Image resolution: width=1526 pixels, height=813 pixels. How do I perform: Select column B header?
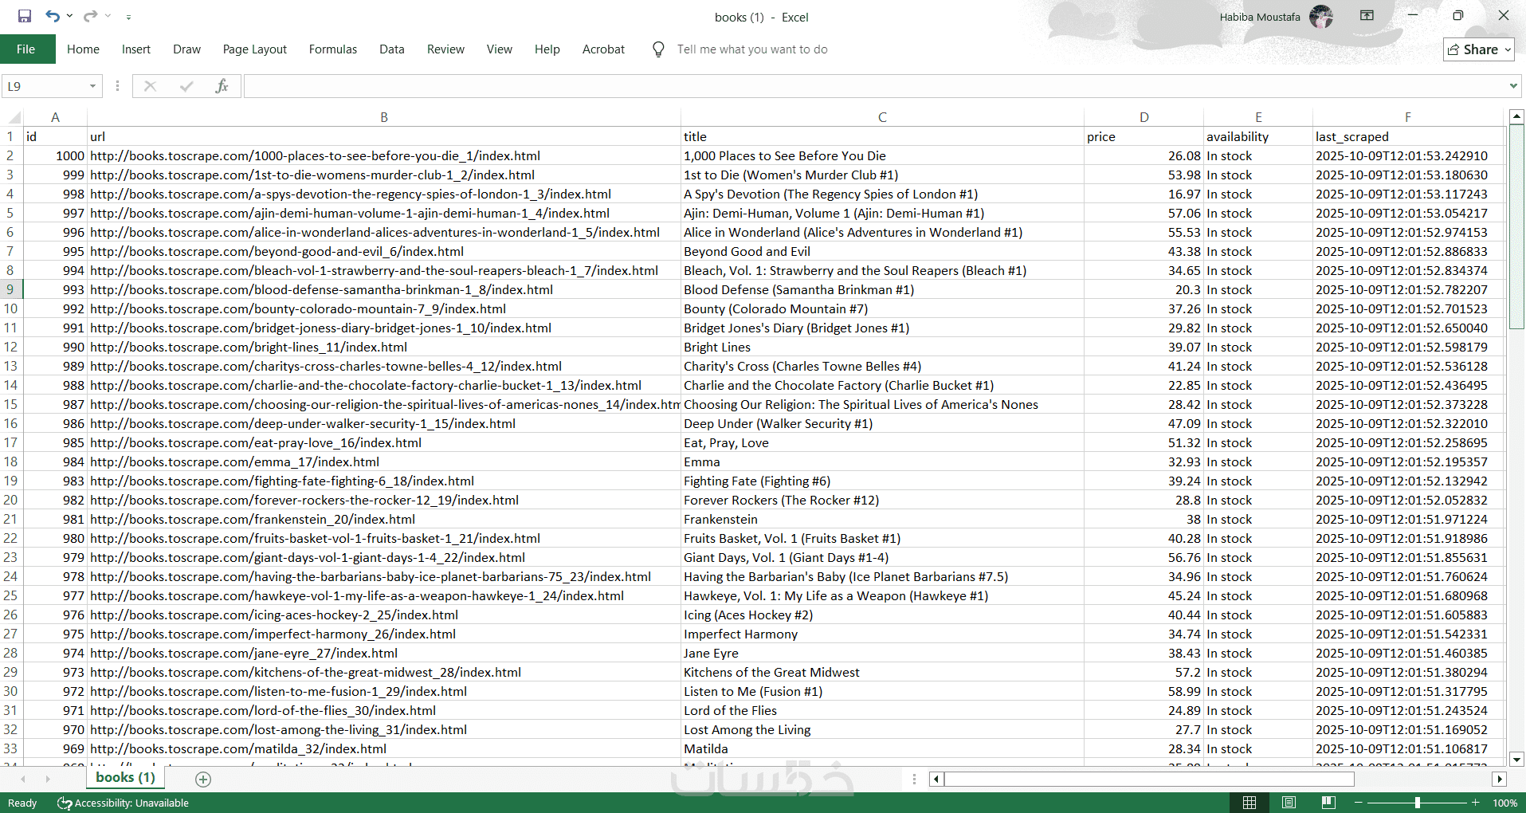point(384,117)
